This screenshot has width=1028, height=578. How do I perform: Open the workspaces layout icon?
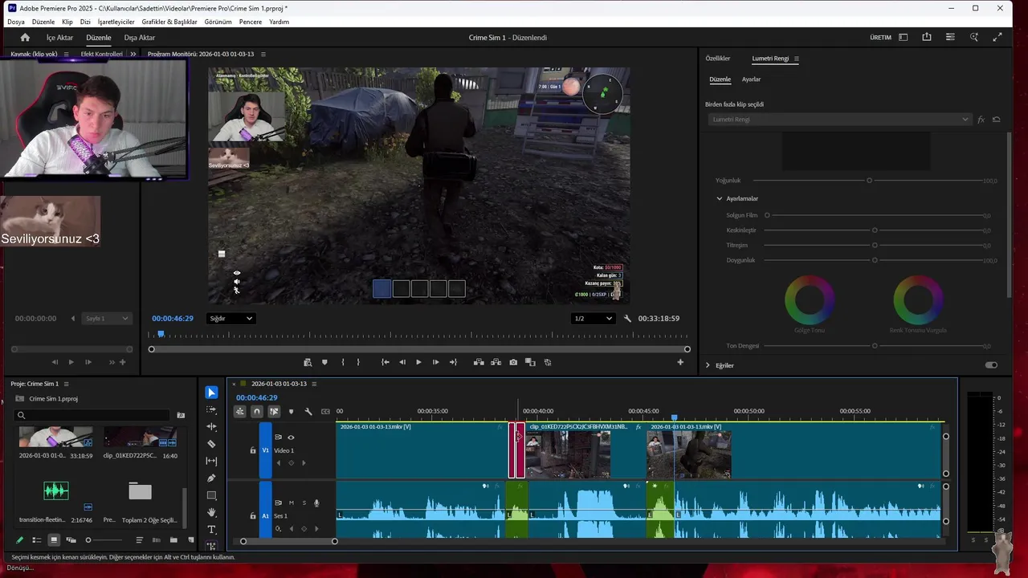click(903, 37)
